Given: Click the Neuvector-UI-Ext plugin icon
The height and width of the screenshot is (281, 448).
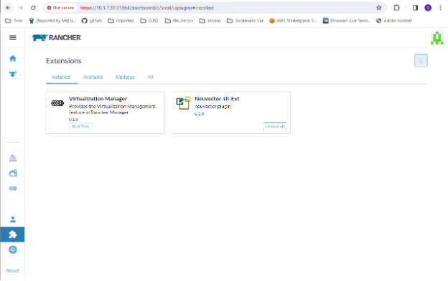Looking at the screenshot, I should [x=183, y=103].
